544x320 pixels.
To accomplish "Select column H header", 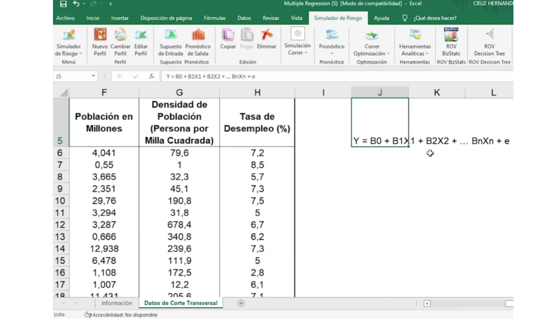I will click(257, 92).
